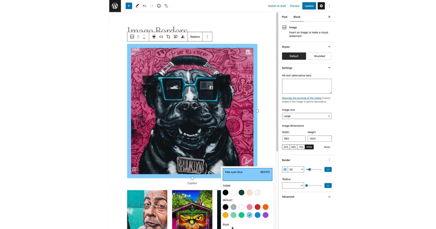
Task: Open the Image size dropdown
Action: 307,116
